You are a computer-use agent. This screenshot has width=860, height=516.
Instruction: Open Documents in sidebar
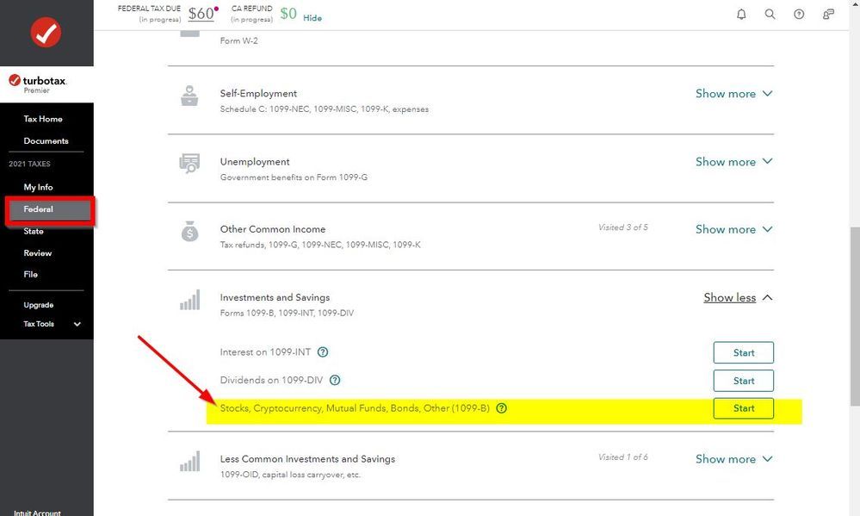click(x=46, y=140)
